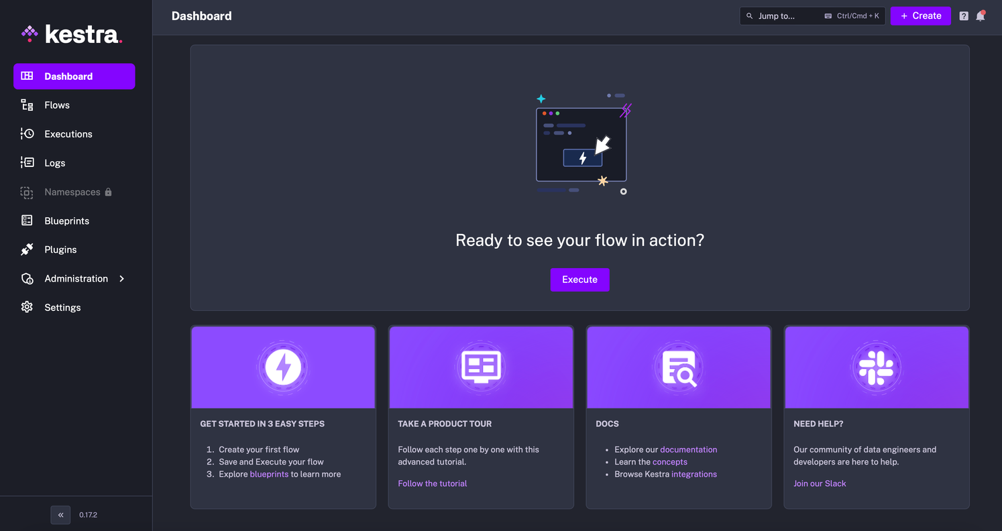Screen dimensions: 1002x531
Task: Click the search magnifier icon in Jump to
Action: point(750,16)
